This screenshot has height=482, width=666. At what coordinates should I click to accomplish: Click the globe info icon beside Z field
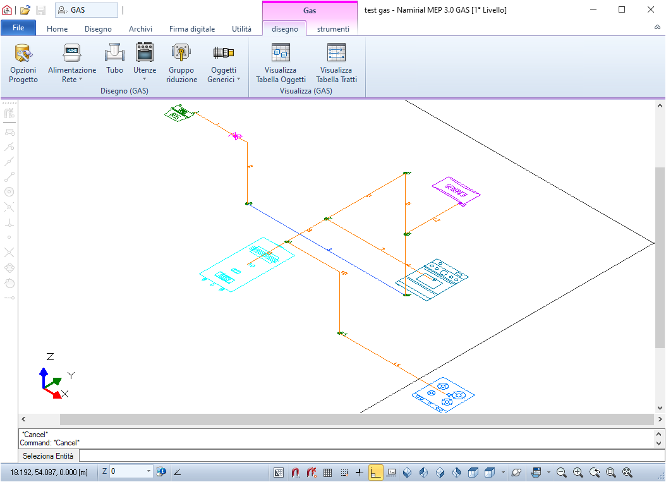point(161,471)
